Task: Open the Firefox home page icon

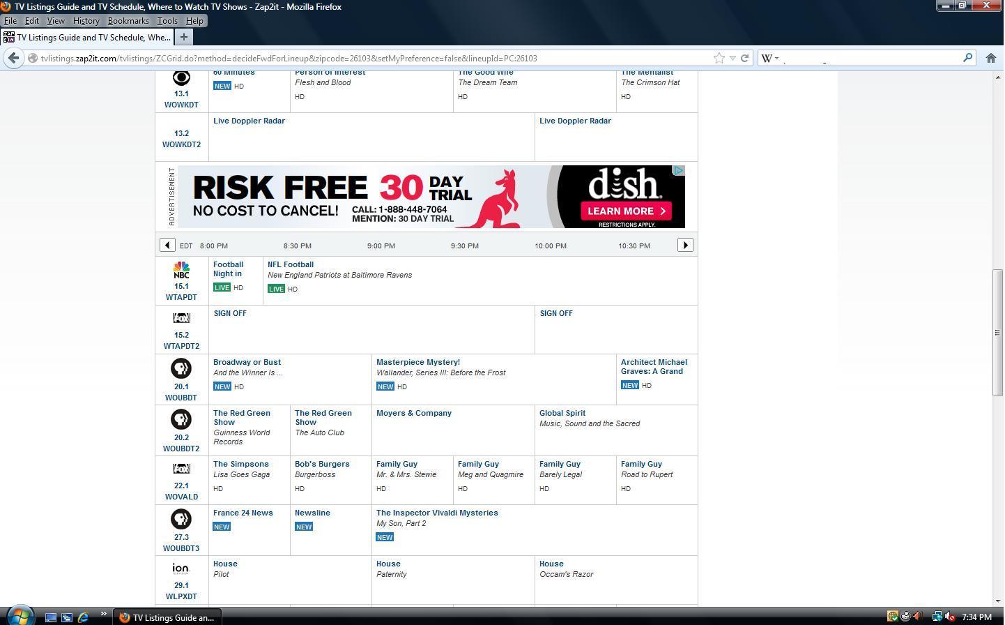Action: [990, 58]
